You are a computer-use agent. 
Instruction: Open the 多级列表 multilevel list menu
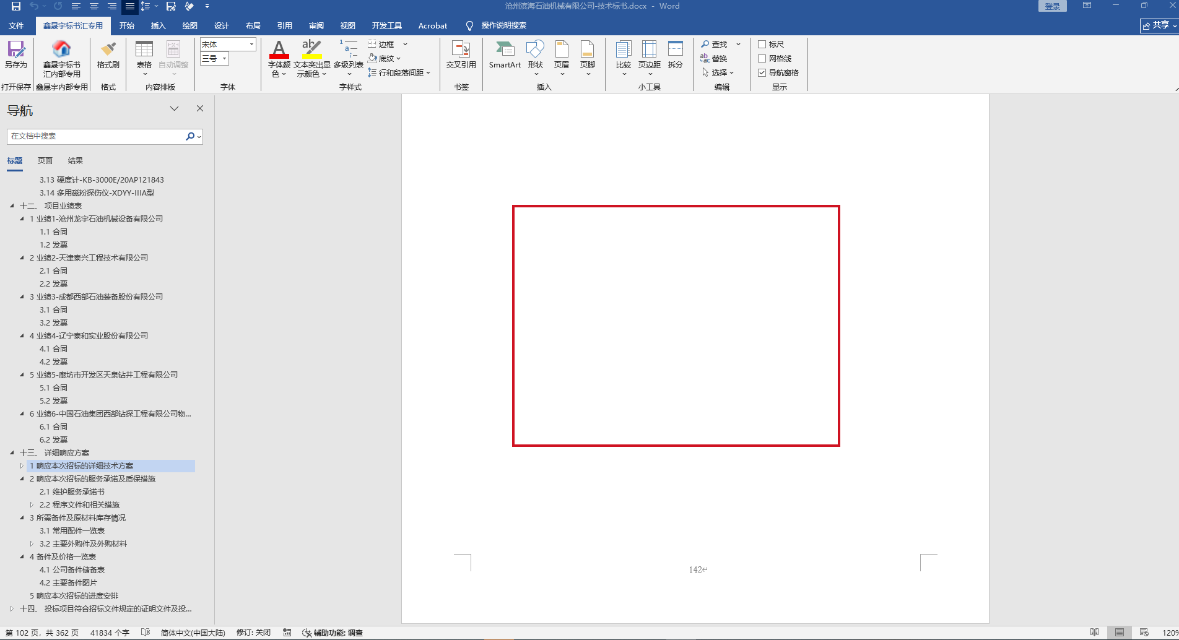pos(349,59)
